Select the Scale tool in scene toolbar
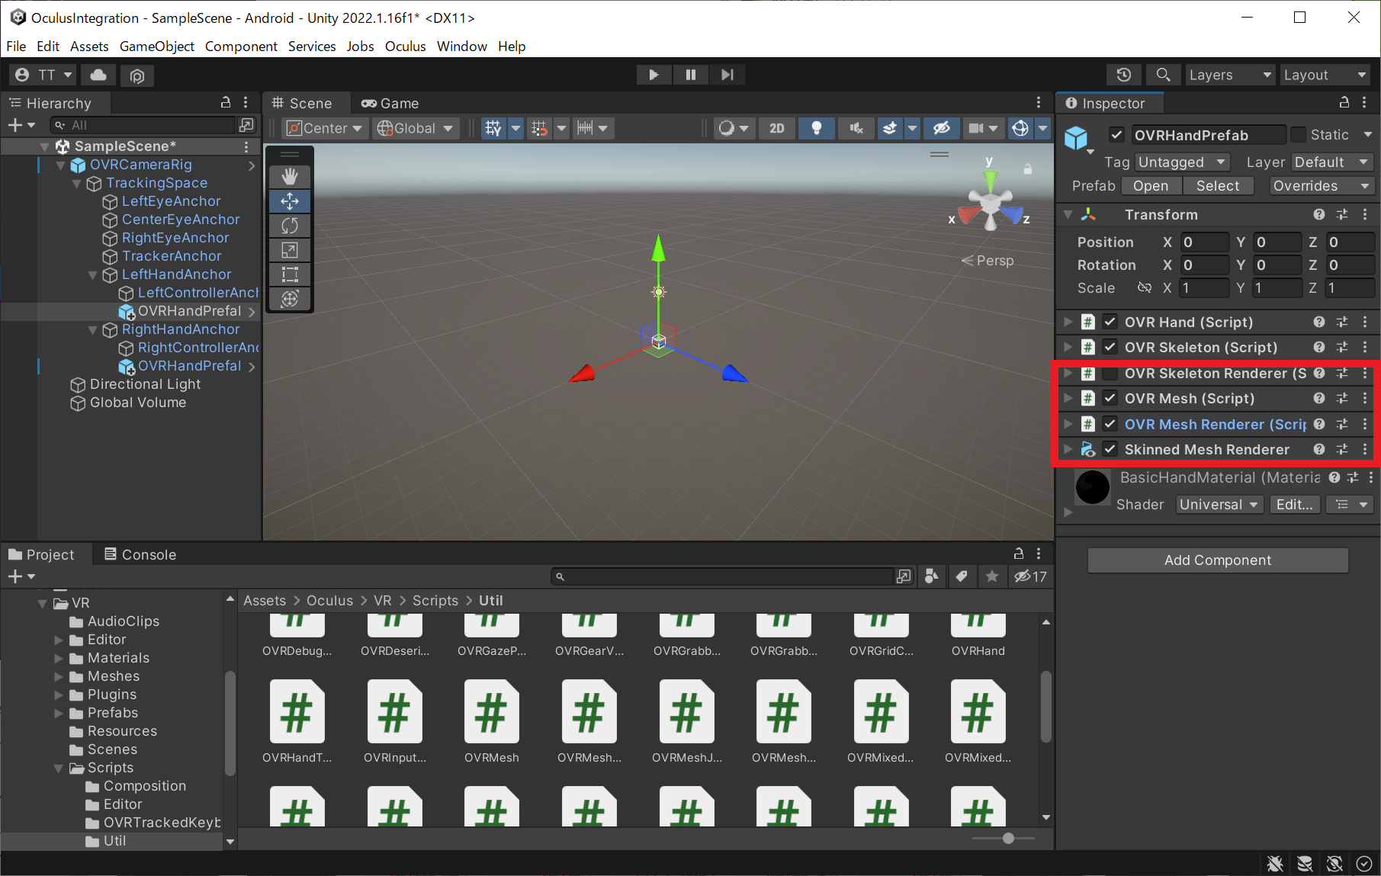The image size is (1381, 876). (290, 250)
